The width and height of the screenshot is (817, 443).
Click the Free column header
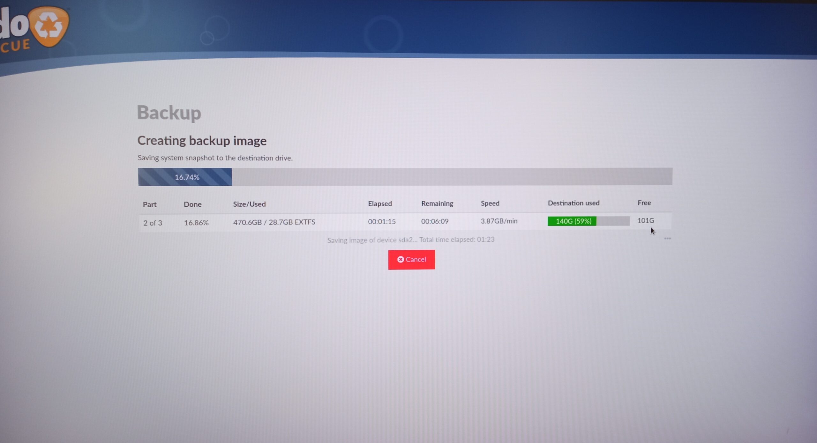[x=644, y=203]
